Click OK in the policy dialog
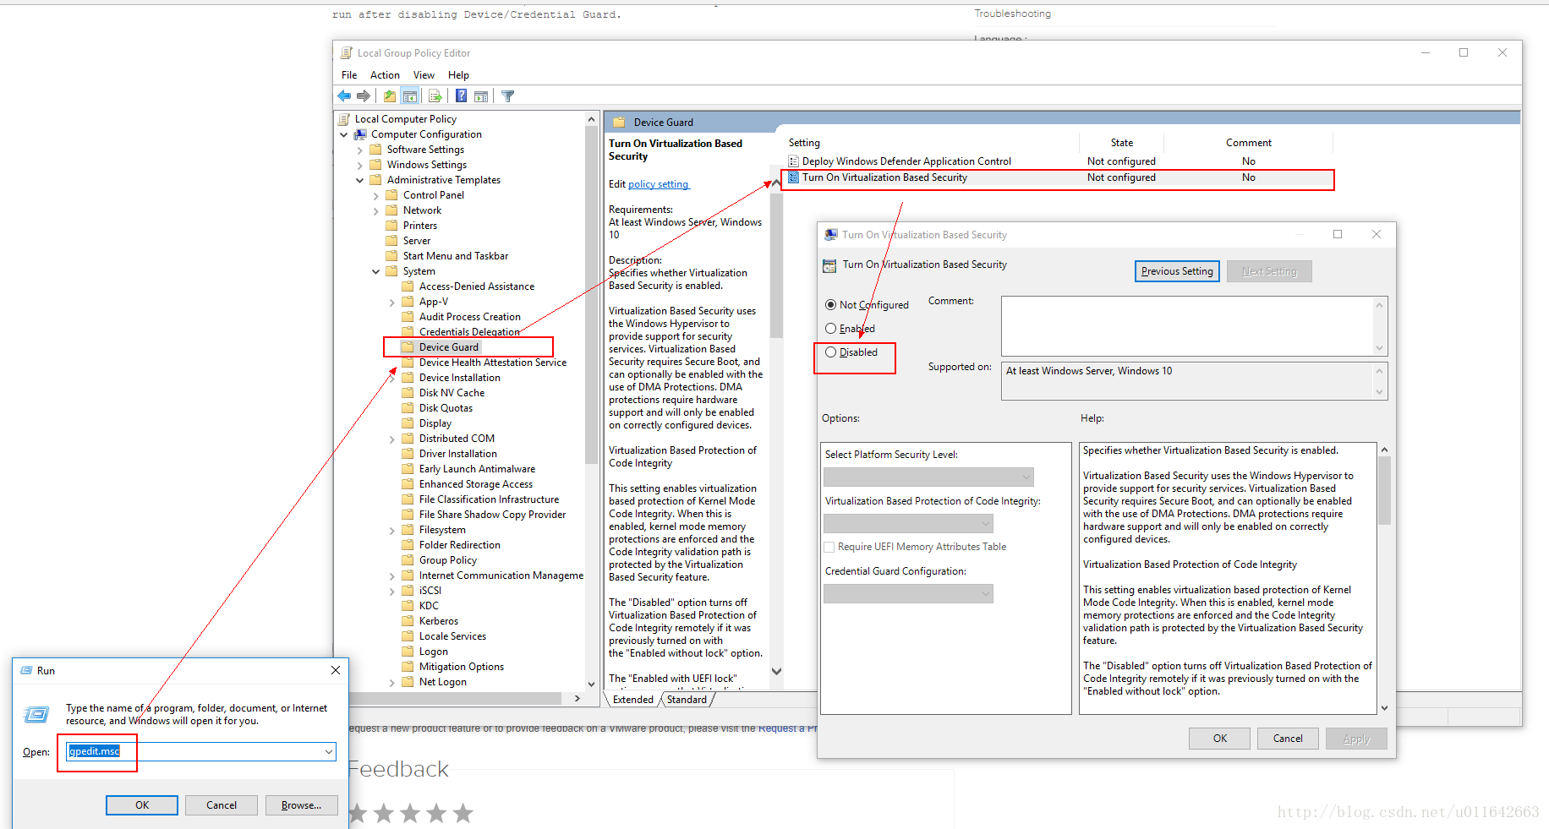This screenshot has width=1549, height=829. (x=1220, y=739)
